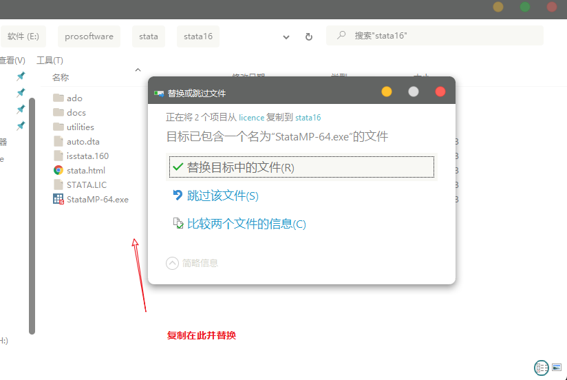
Task: Select the isstata.160 file
Action: (87, 156)
